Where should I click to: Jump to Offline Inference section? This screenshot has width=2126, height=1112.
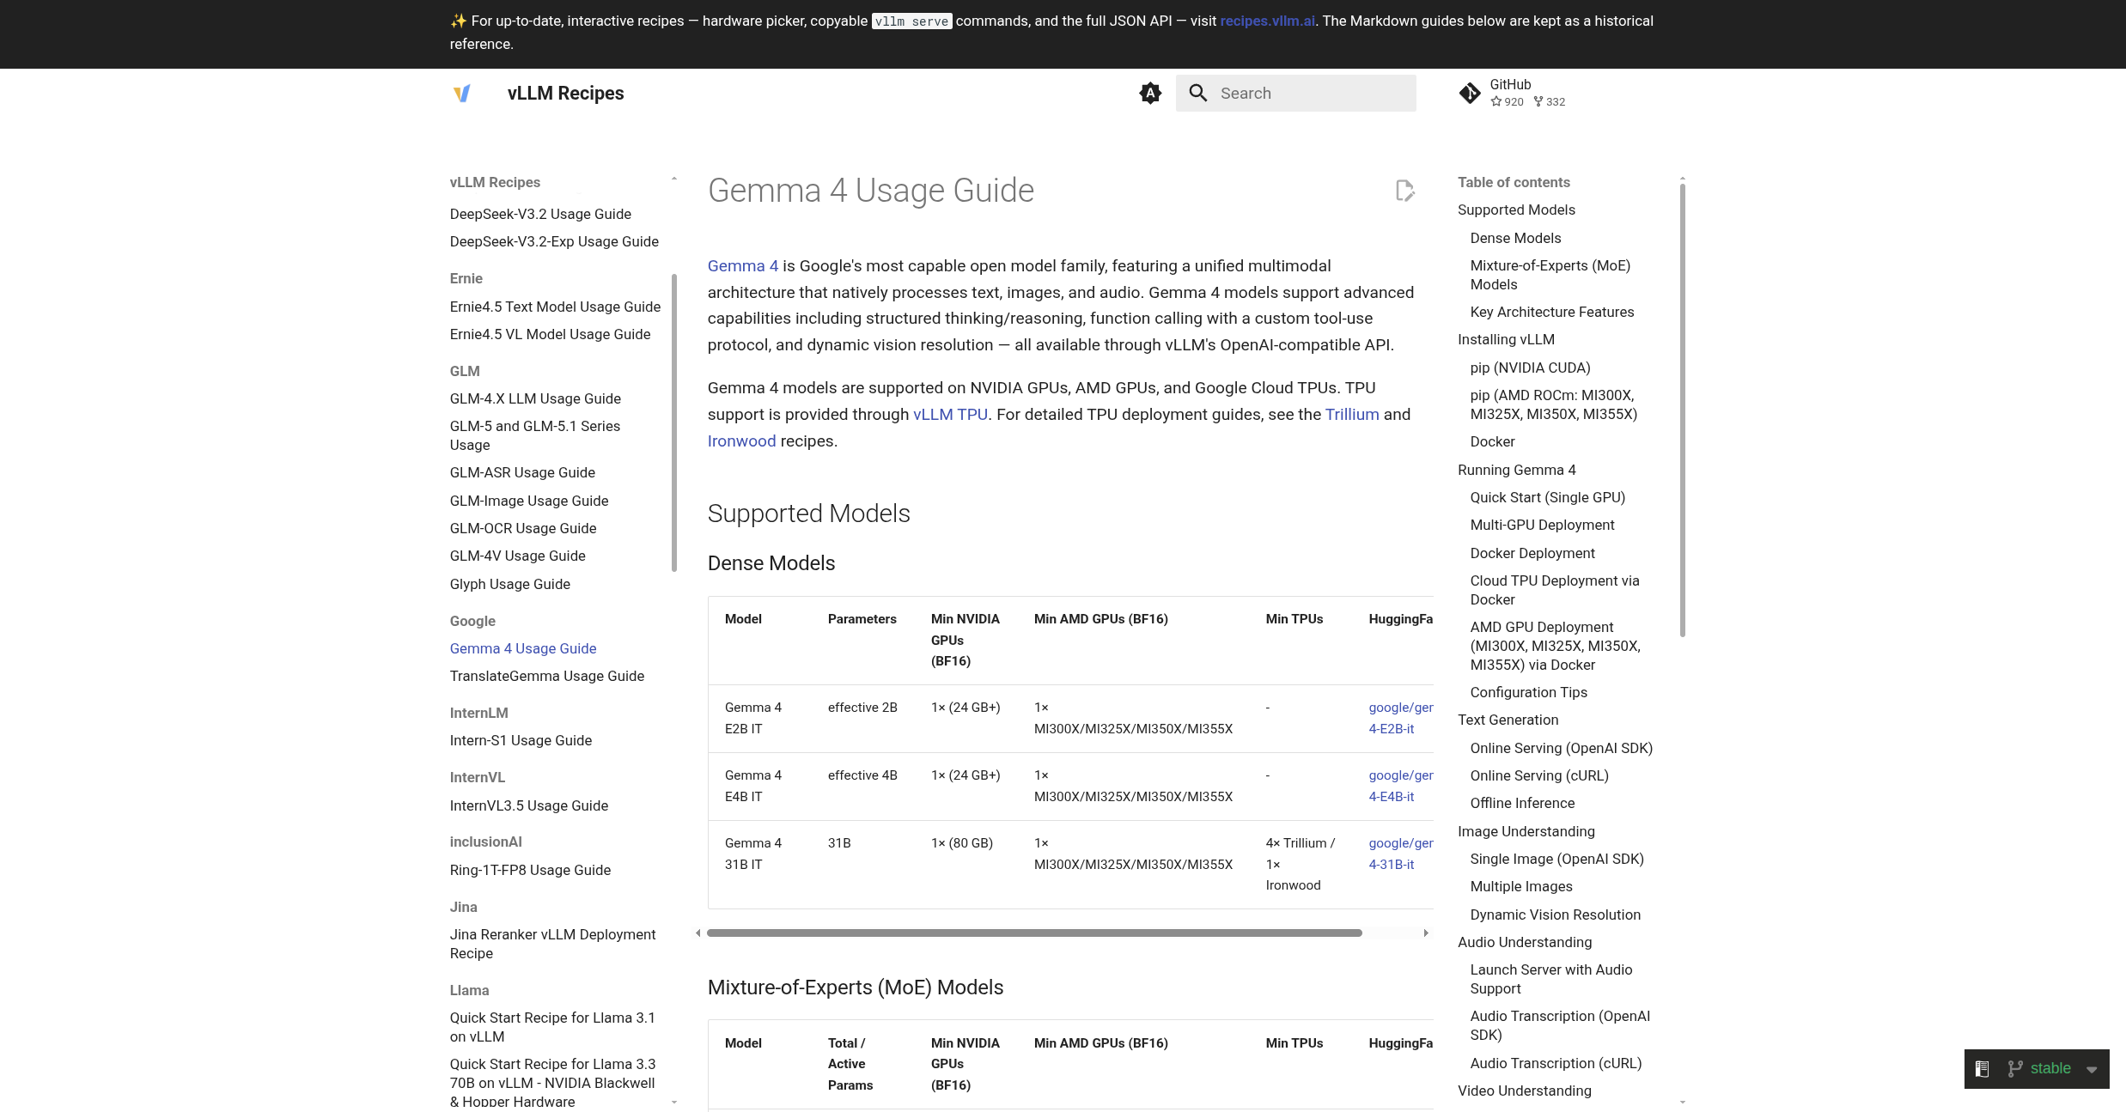click(x=1522, y=803)
